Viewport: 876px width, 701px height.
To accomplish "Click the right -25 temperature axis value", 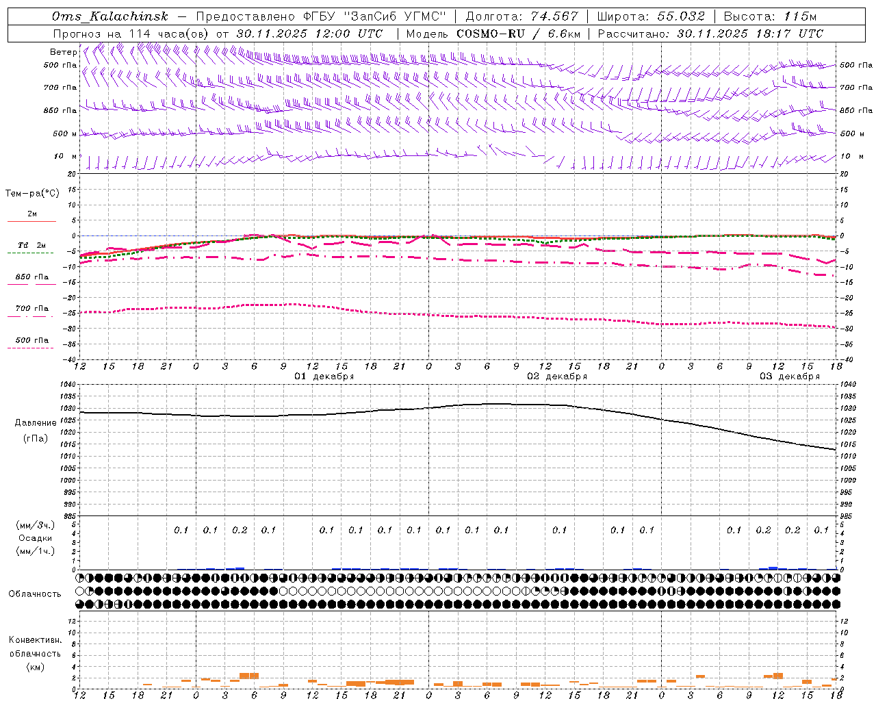I will tap(847, 314).
